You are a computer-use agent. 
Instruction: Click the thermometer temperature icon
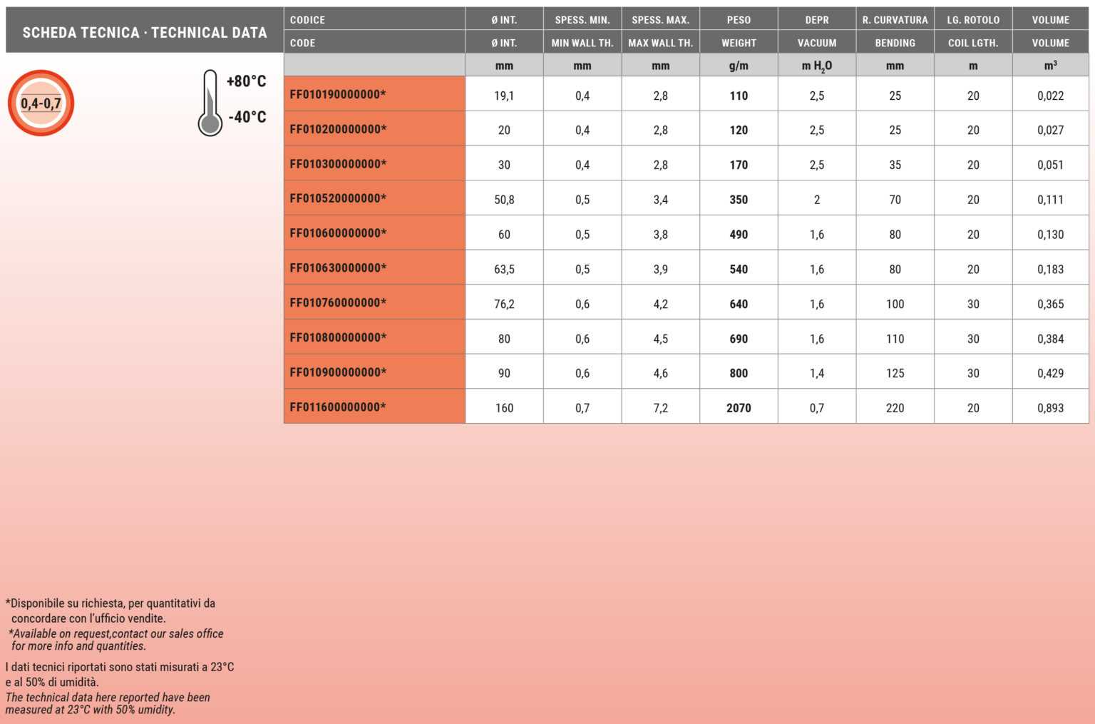210,103
